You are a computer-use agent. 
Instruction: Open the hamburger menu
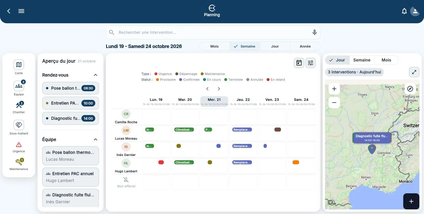pyautogui.click(x=21, y=11)
